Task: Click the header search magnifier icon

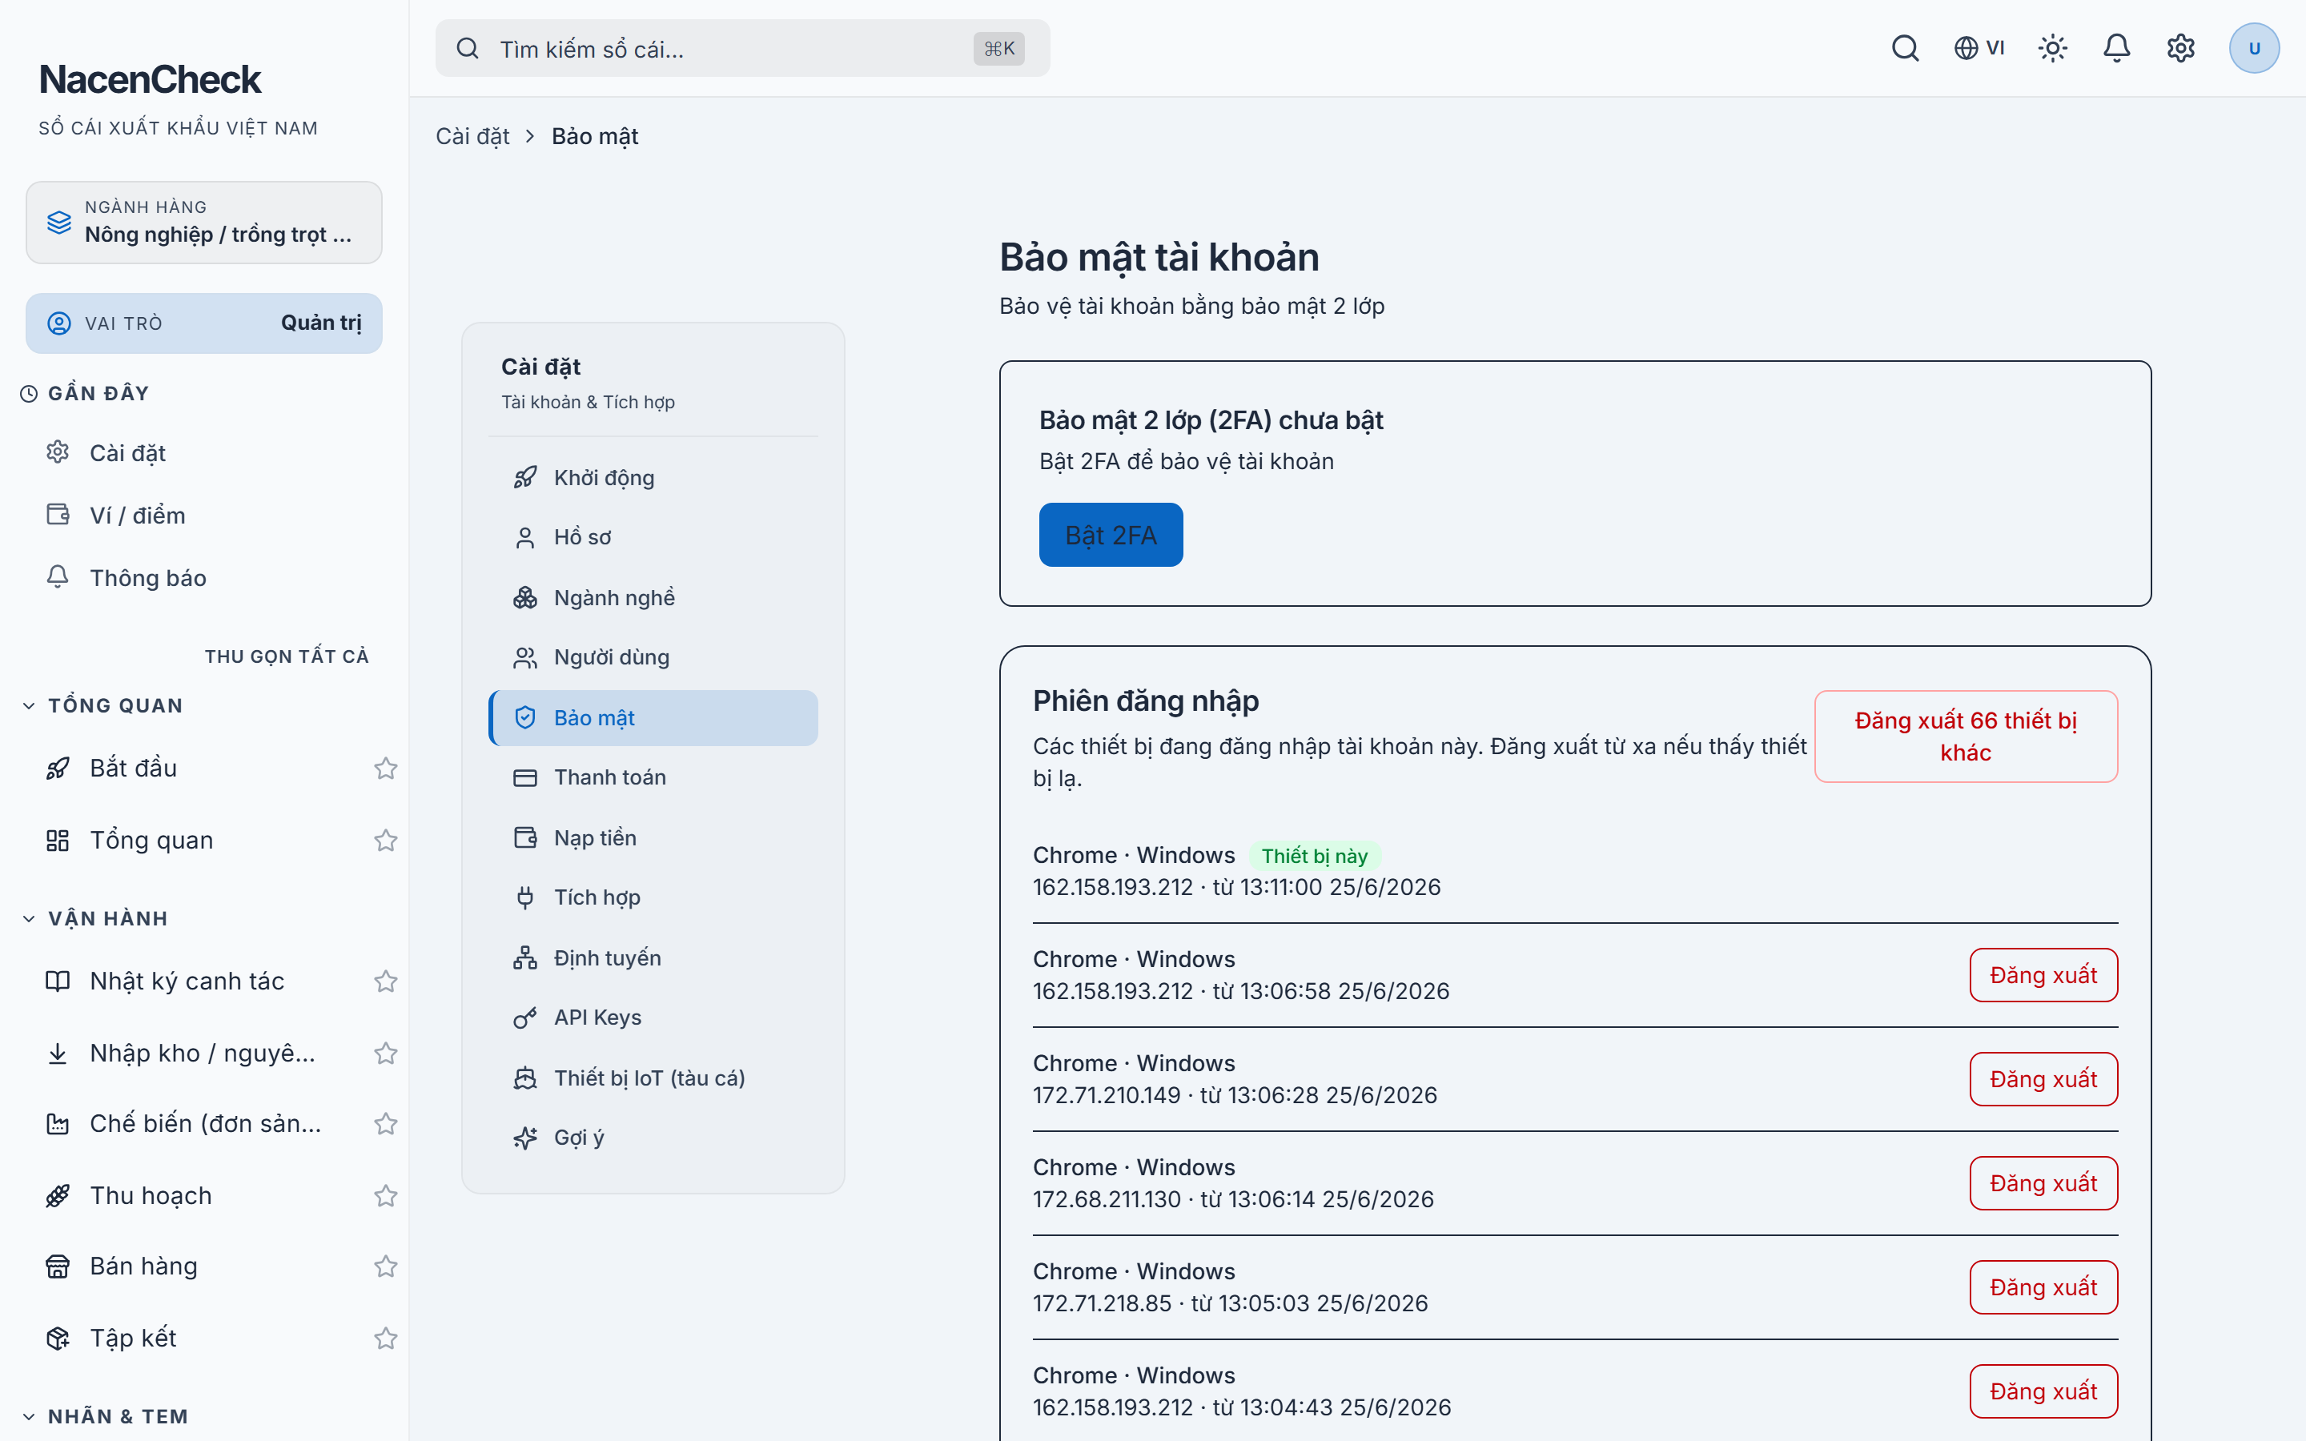Action: pos(1905,48)
